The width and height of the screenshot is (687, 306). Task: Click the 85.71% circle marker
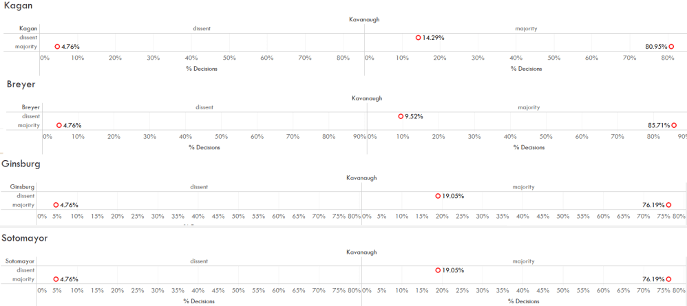(674, 125)
